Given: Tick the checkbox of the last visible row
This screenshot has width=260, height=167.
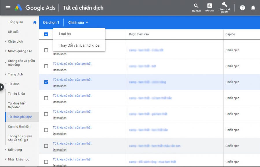Looking at the screenshot, I should [46, 162].
